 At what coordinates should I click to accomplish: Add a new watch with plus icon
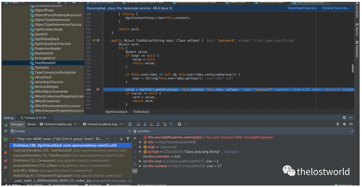coord(135,138)
